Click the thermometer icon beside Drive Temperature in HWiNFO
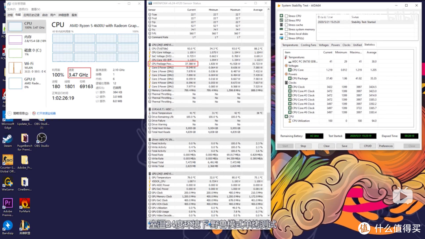The image size is (425, 239). [x=150, y=113]
